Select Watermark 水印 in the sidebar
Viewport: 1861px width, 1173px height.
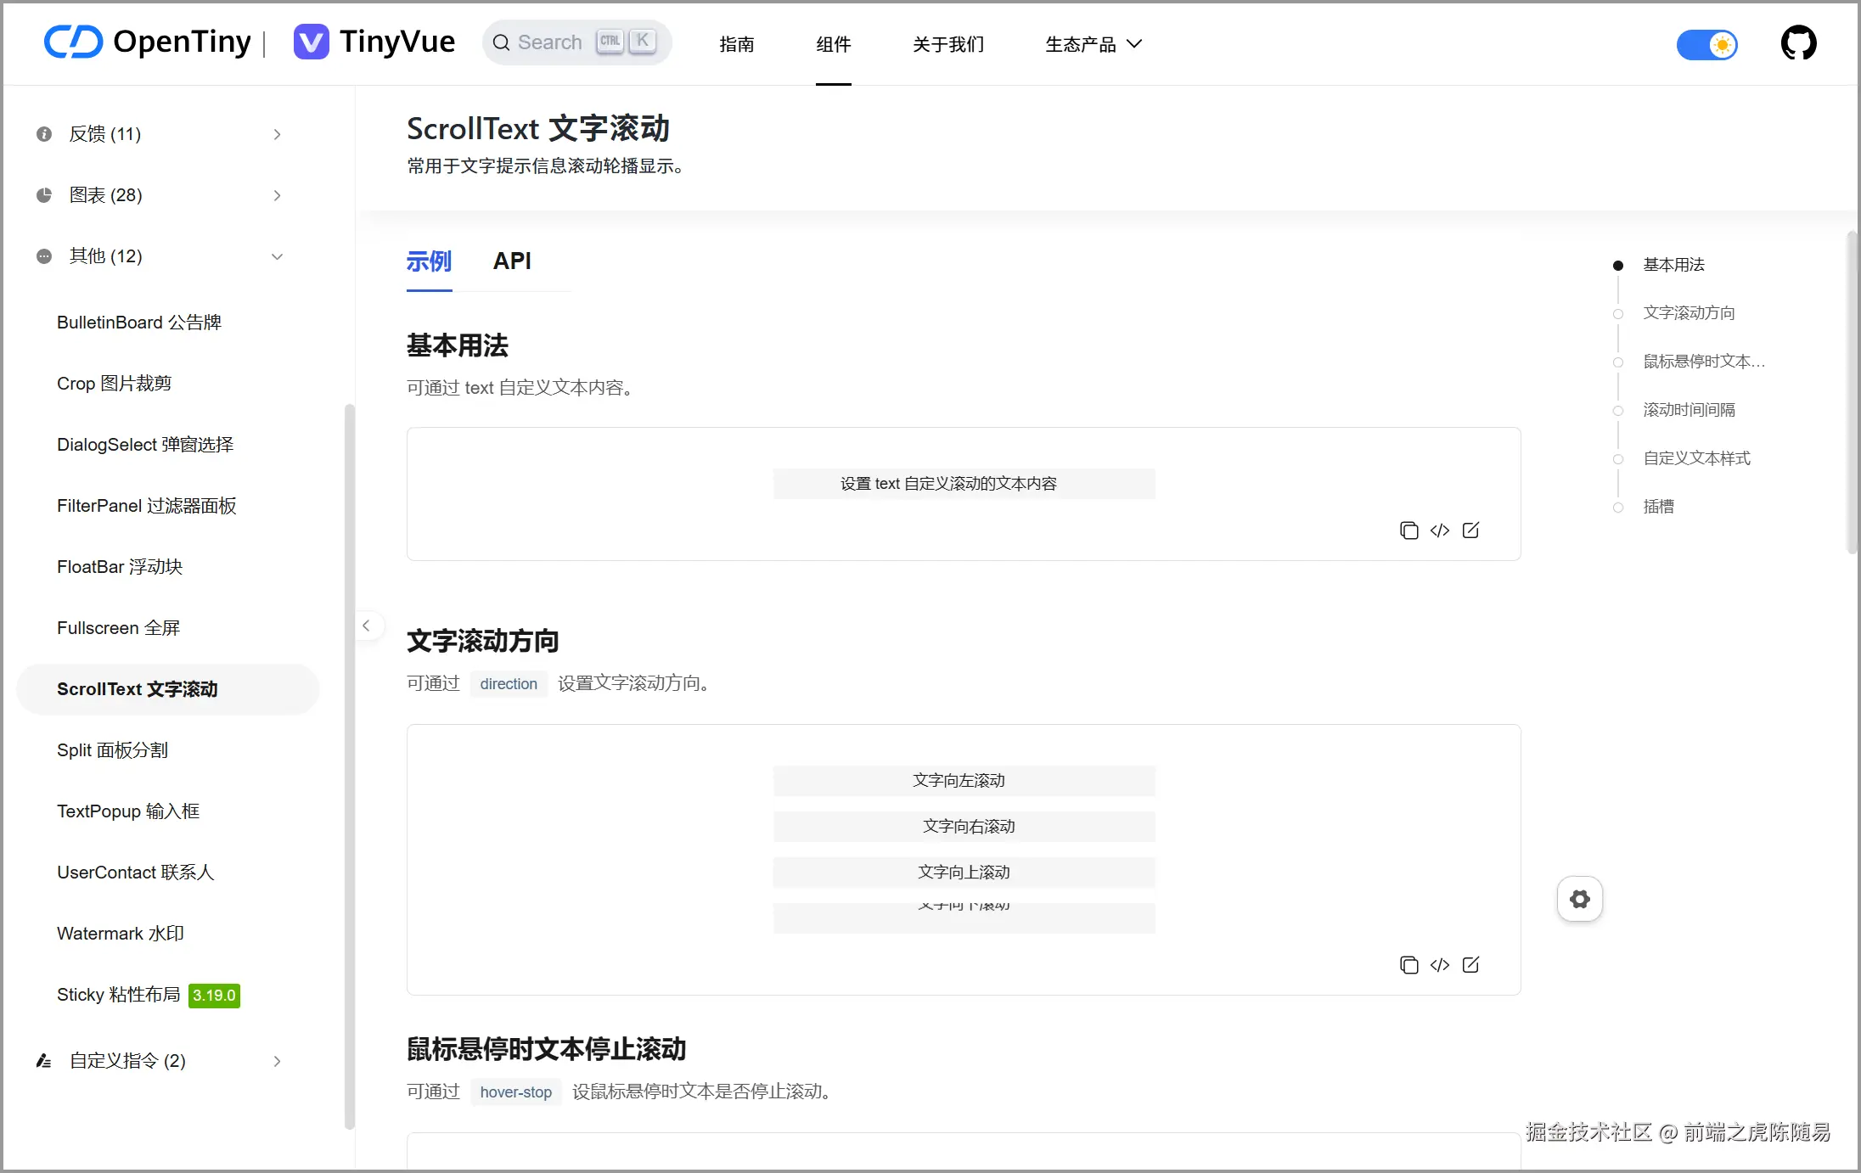click(x=120, y=933)
